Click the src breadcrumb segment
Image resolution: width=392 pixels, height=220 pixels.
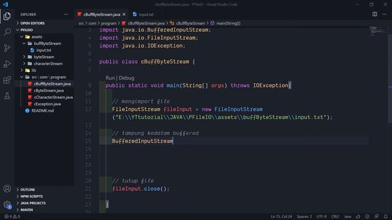point(81,23)
